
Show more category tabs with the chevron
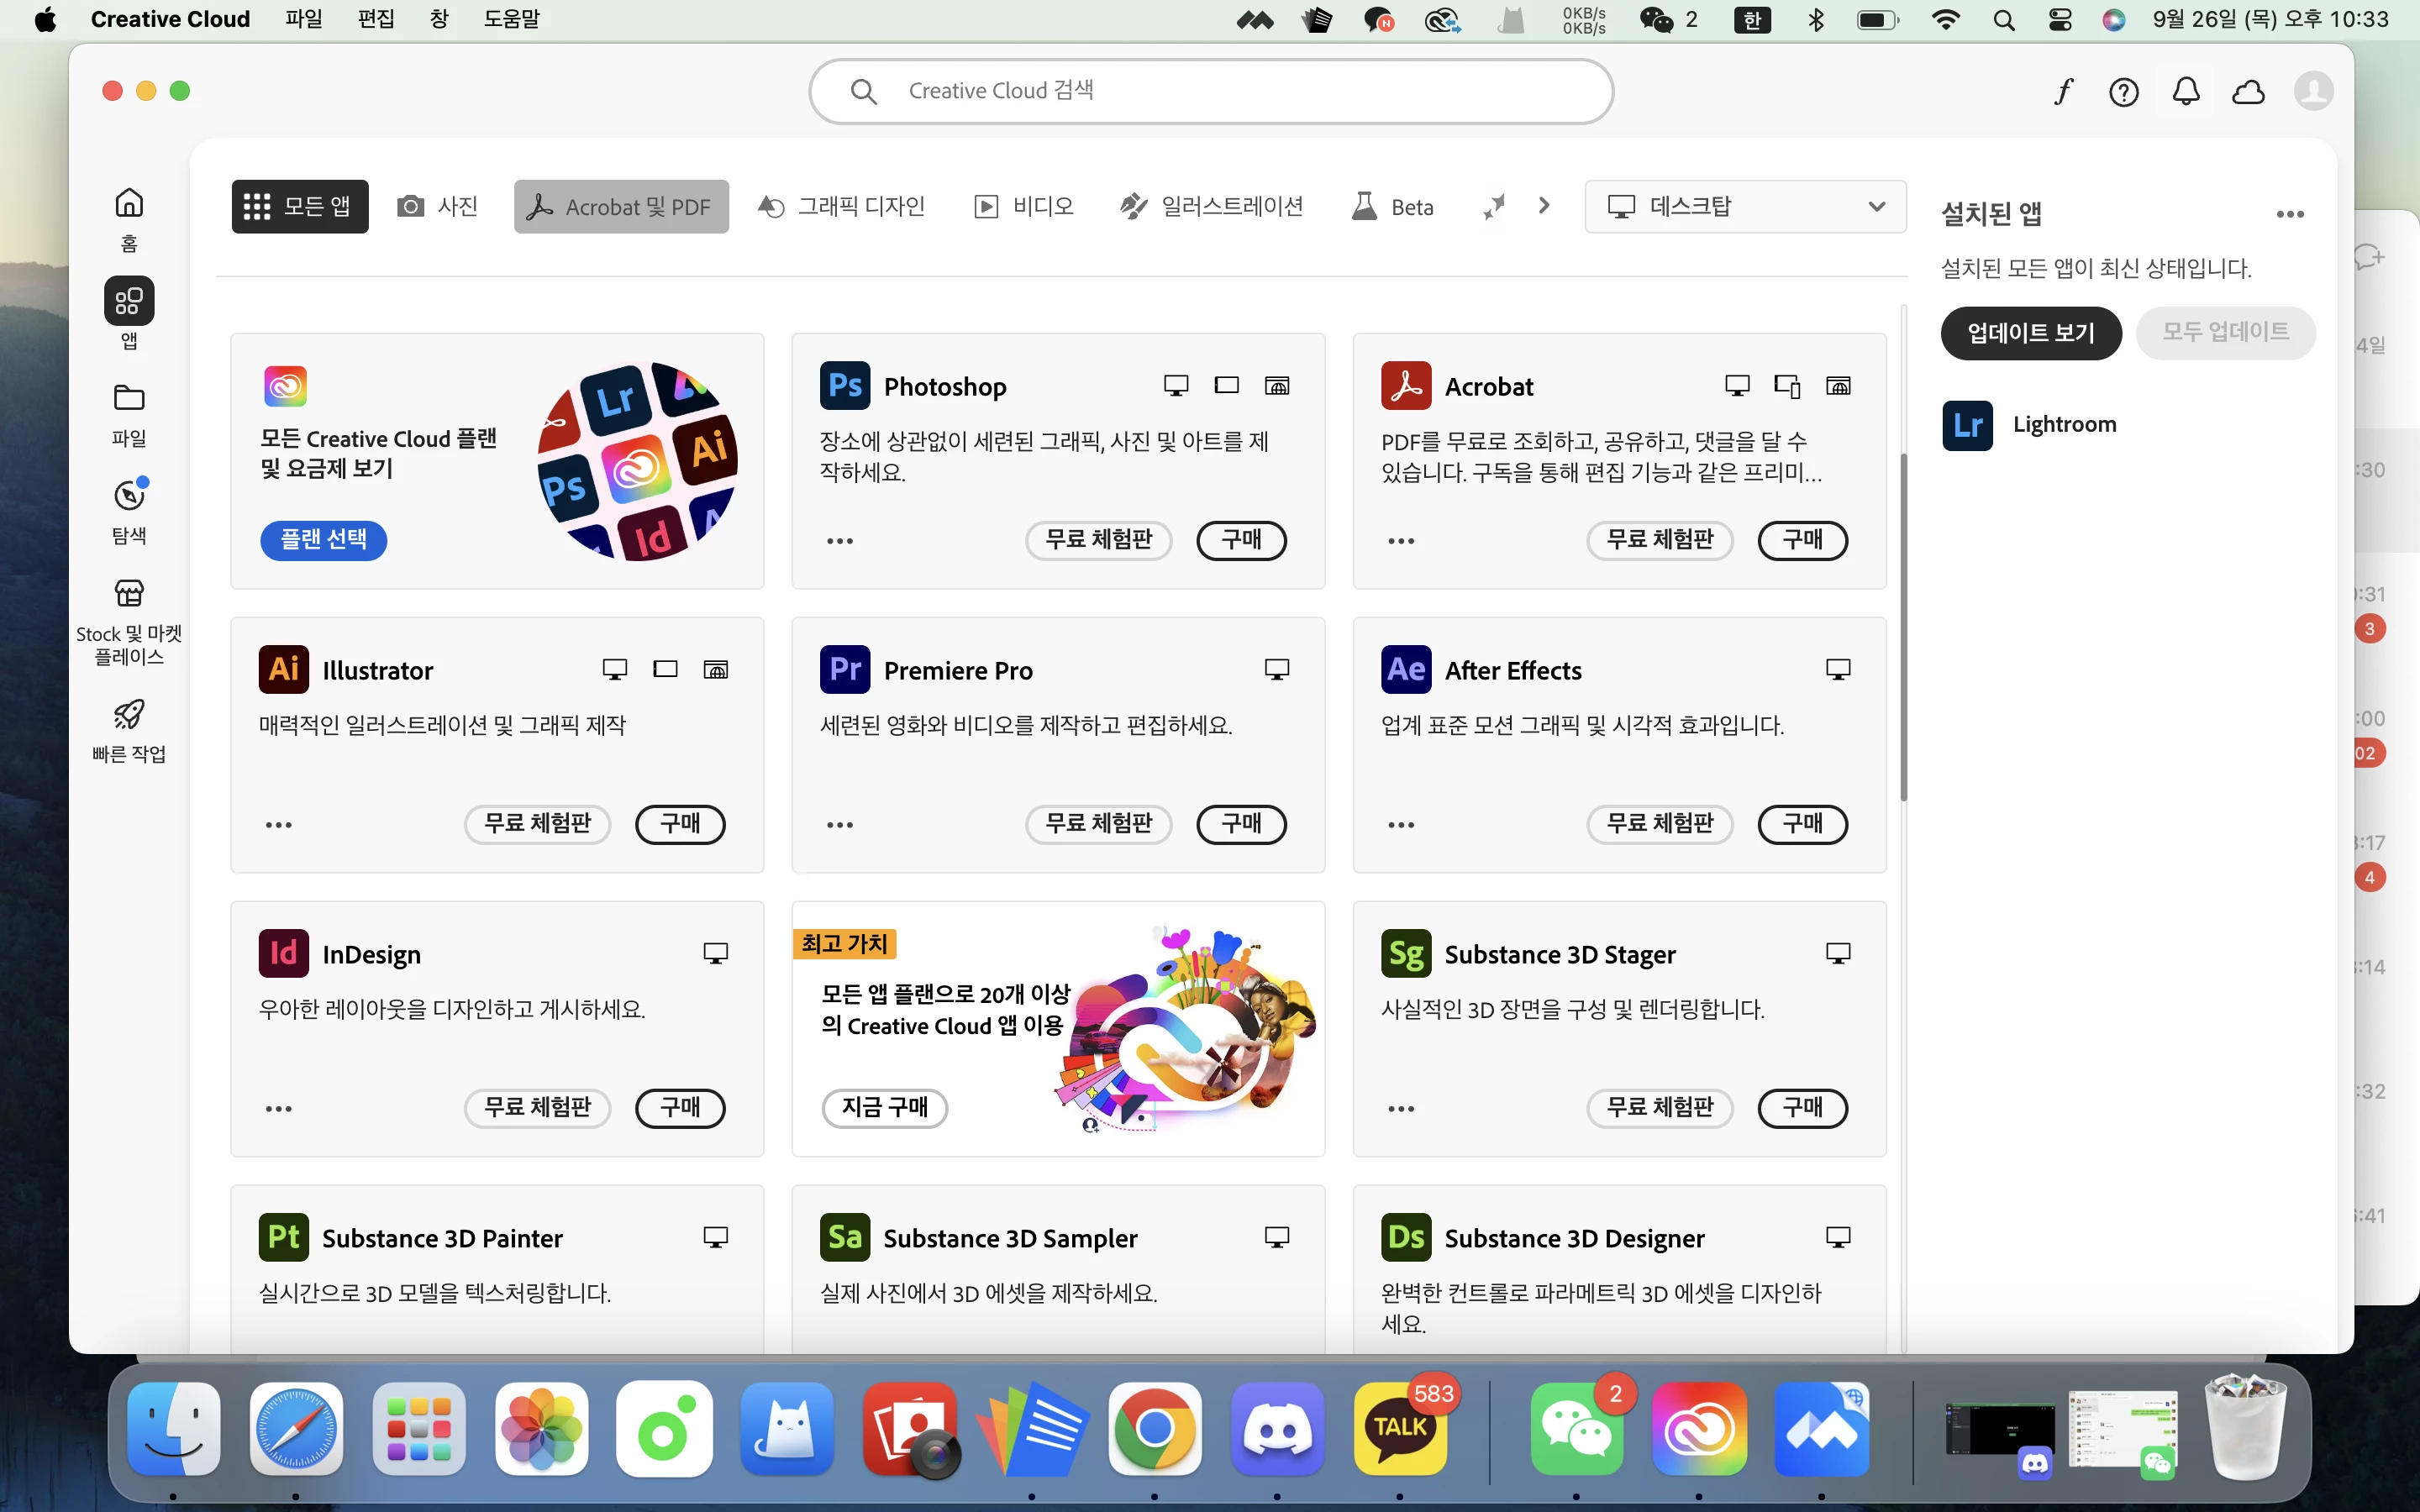tap(1544, 206)
